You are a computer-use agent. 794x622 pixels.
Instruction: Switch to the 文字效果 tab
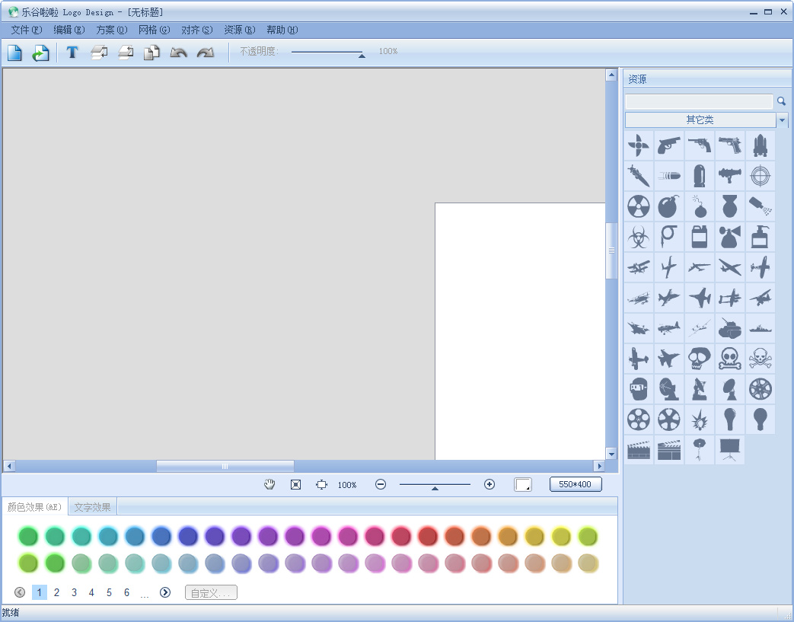(92, 507)
